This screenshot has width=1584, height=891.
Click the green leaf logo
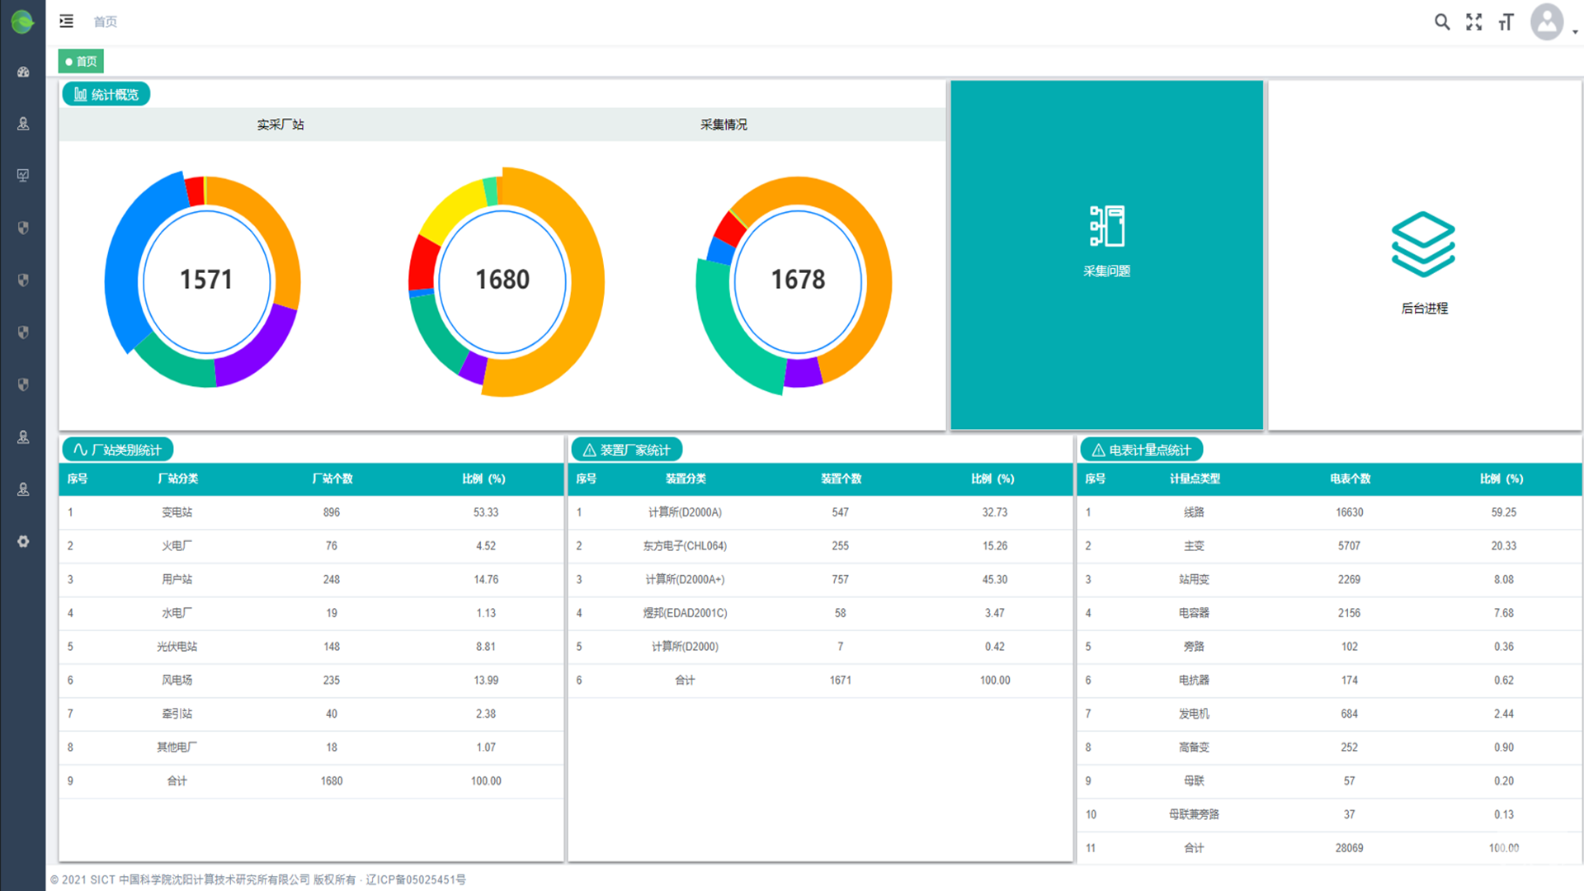[x=22, y=21]
